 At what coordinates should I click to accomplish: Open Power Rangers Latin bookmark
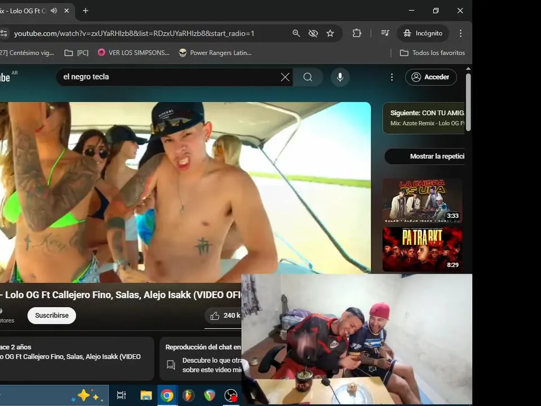pyautogui.click(x=215, y=53)
